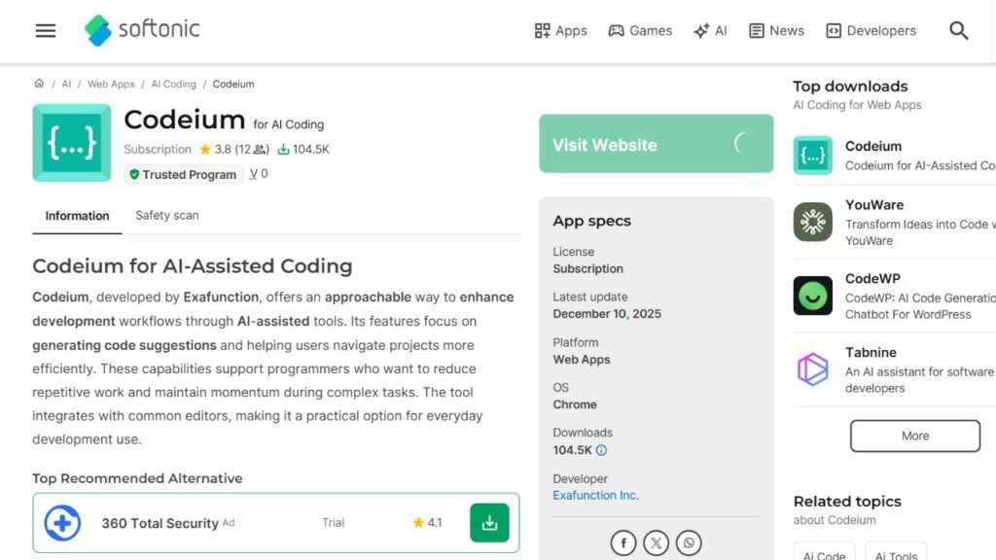Click the 'Trial' license label
Screen dimensions: 996x560
(333, 522)
